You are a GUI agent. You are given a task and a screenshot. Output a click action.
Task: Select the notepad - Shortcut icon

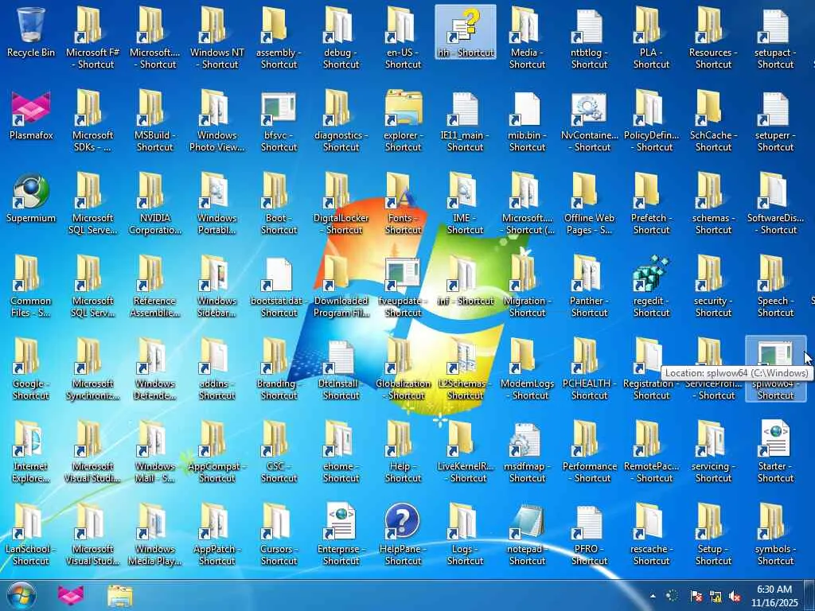tap(527, 534)
